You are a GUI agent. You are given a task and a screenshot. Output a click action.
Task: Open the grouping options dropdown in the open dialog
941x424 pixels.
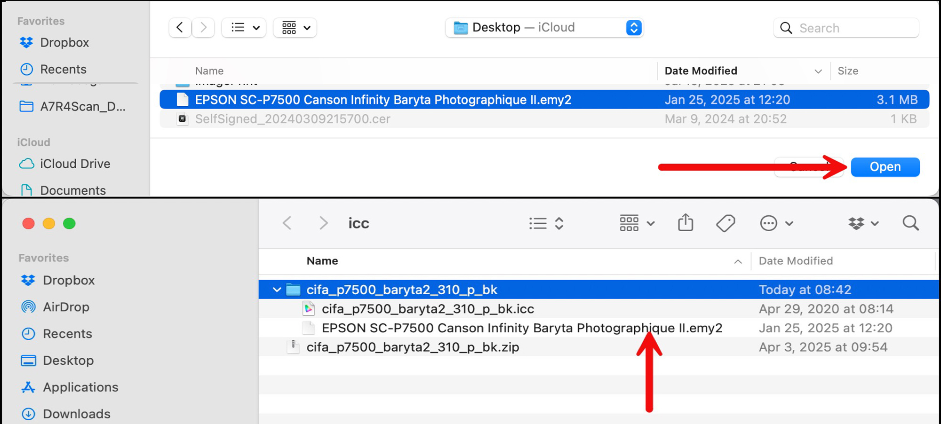pyautogui.click(x=295, y=28)
